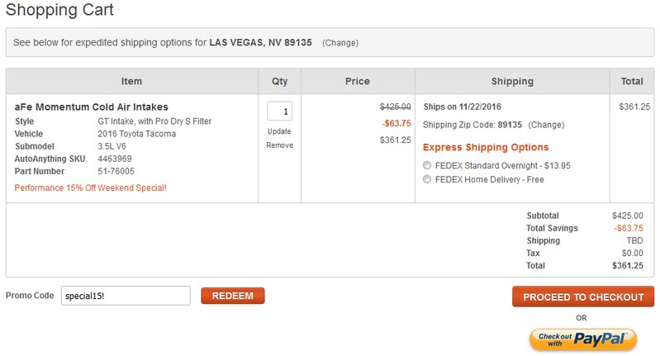Screen dimensions: 660x356
Task: Click the Shopping Cart page title
Action: click(59, 10)
